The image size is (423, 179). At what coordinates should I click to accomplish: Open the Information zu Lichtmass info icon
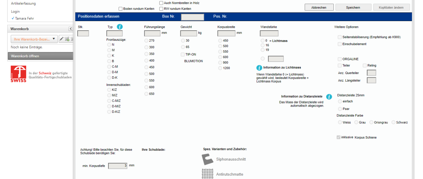click(259, 67)
